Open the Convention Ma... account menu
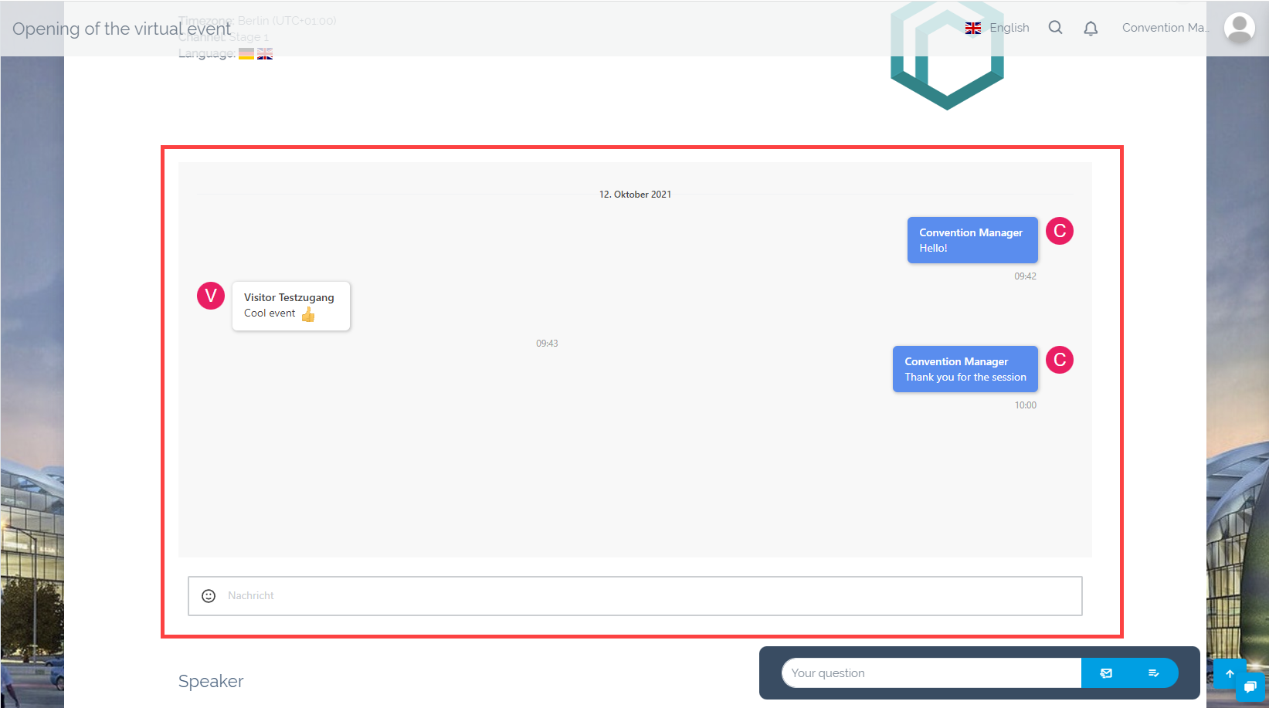This screenshot has width=1269, height=708. 1166,28
